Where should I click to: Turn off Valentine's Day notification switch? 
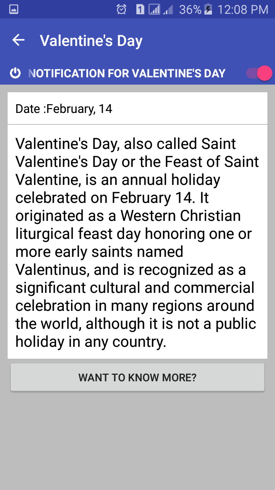259,73
